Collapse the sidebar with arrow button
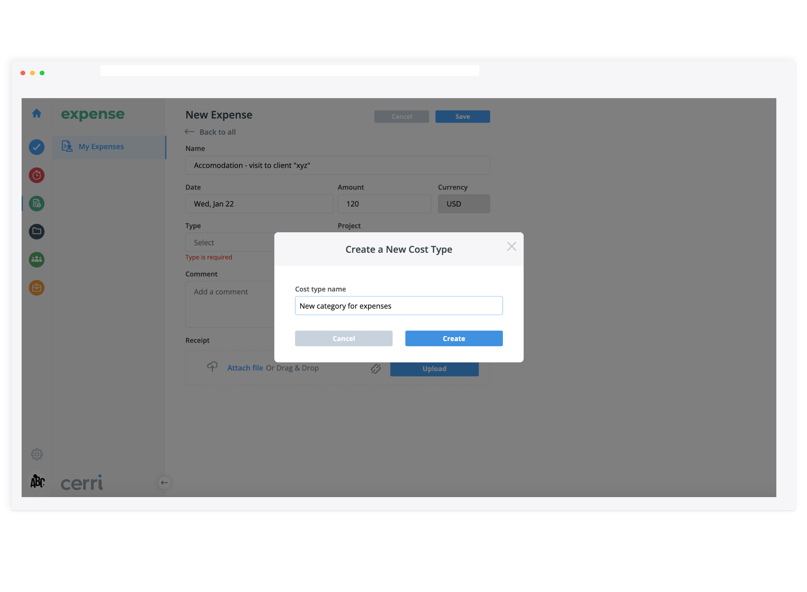This screenshot has height=592, width=807. [164, 483]
